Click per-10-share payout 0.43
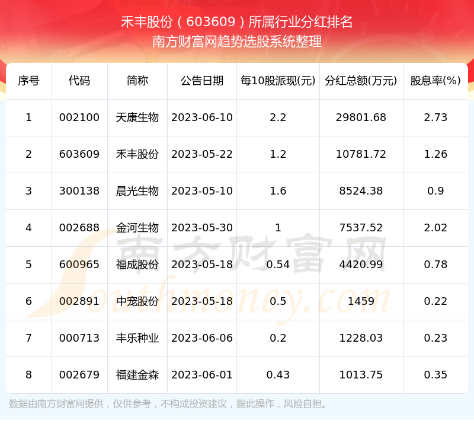Viewport: 474px width, 433px height. 278,375
